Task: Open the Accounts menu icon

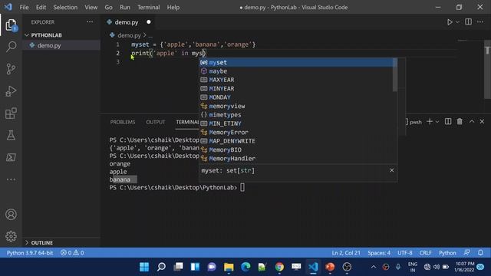Action: [x=11, y=215]
